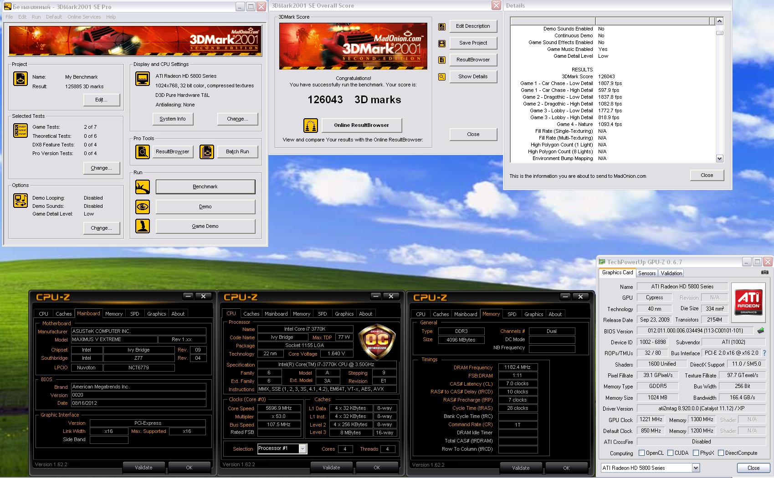
Task: Click the 3DMark2001 banner in main window
Action: 135,41
